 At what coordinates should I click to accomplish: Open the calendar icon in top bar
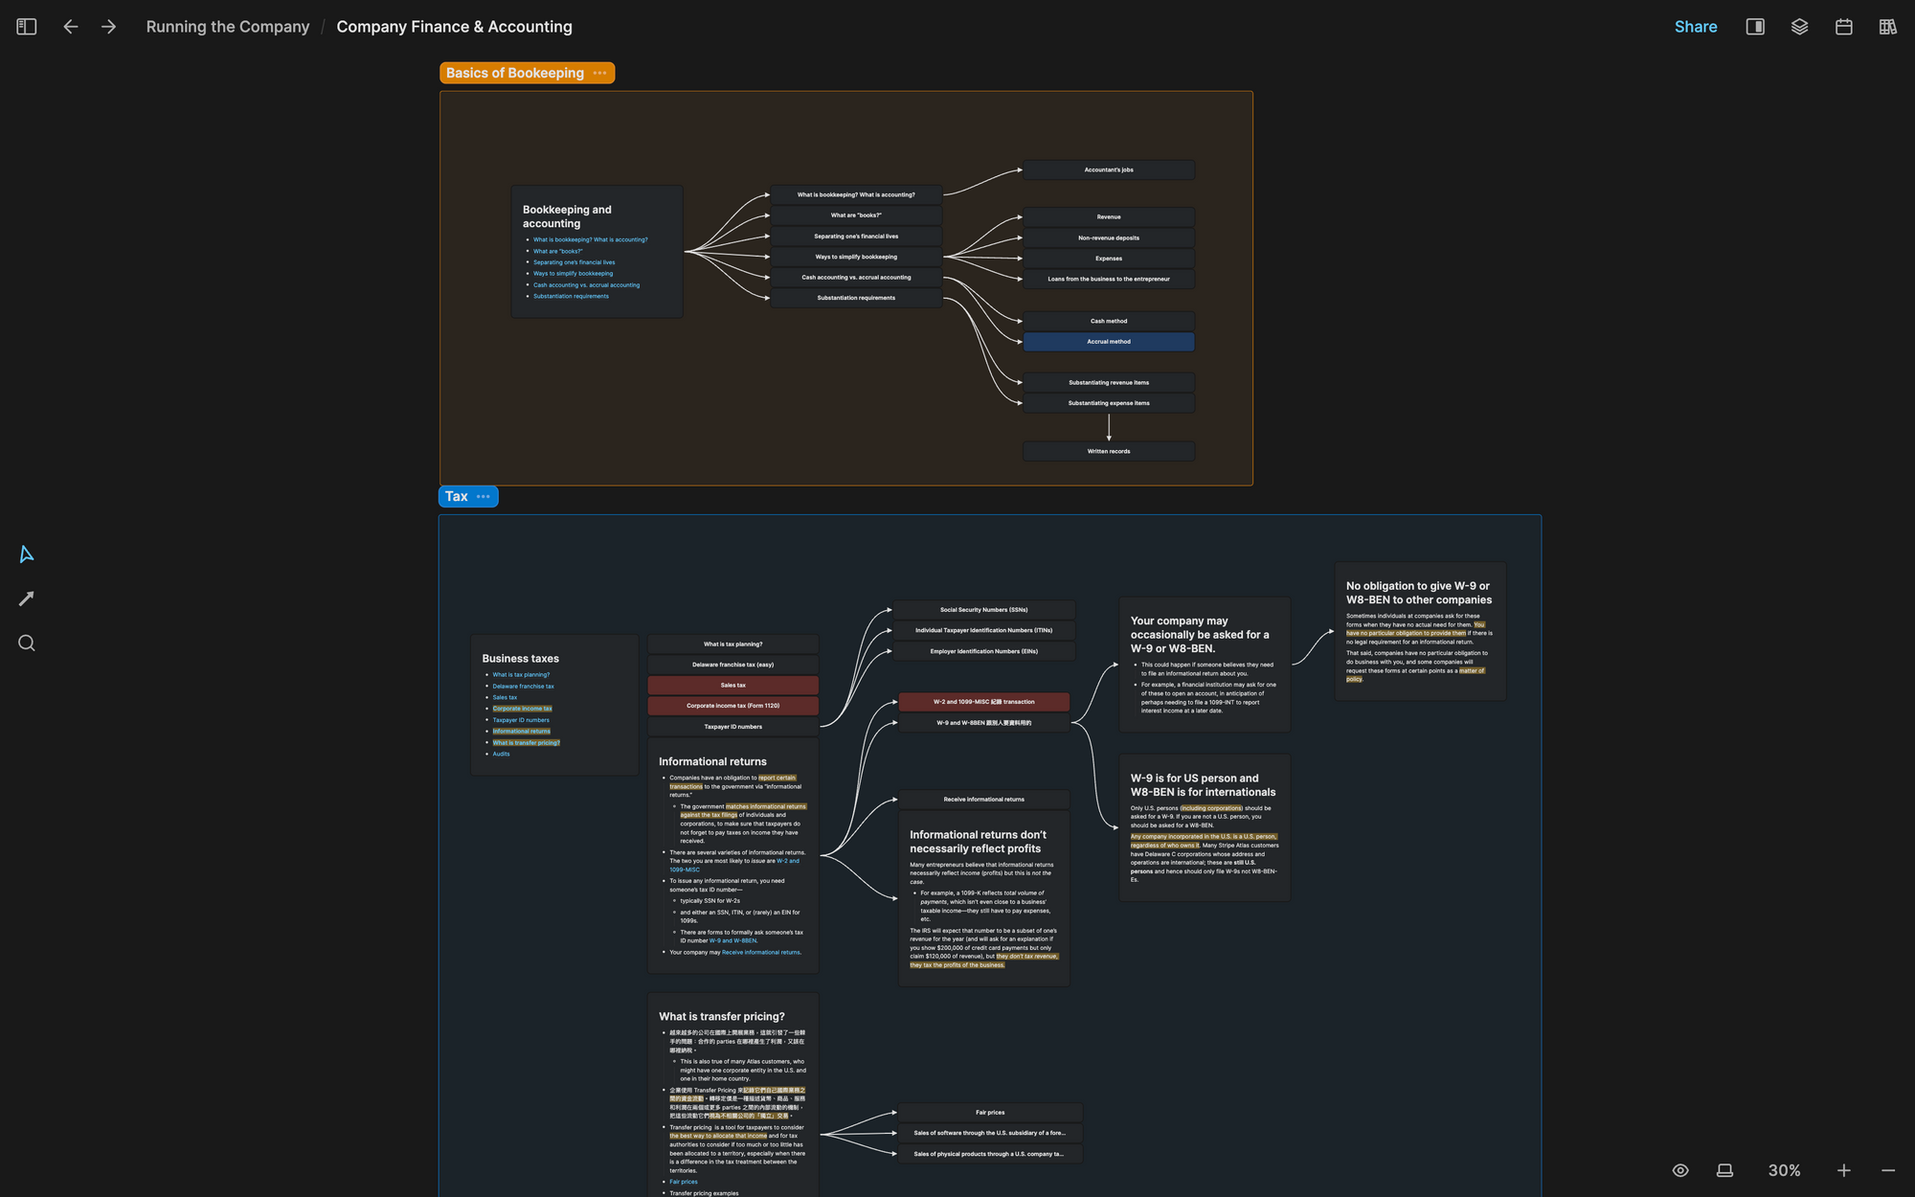(1843, 27)
